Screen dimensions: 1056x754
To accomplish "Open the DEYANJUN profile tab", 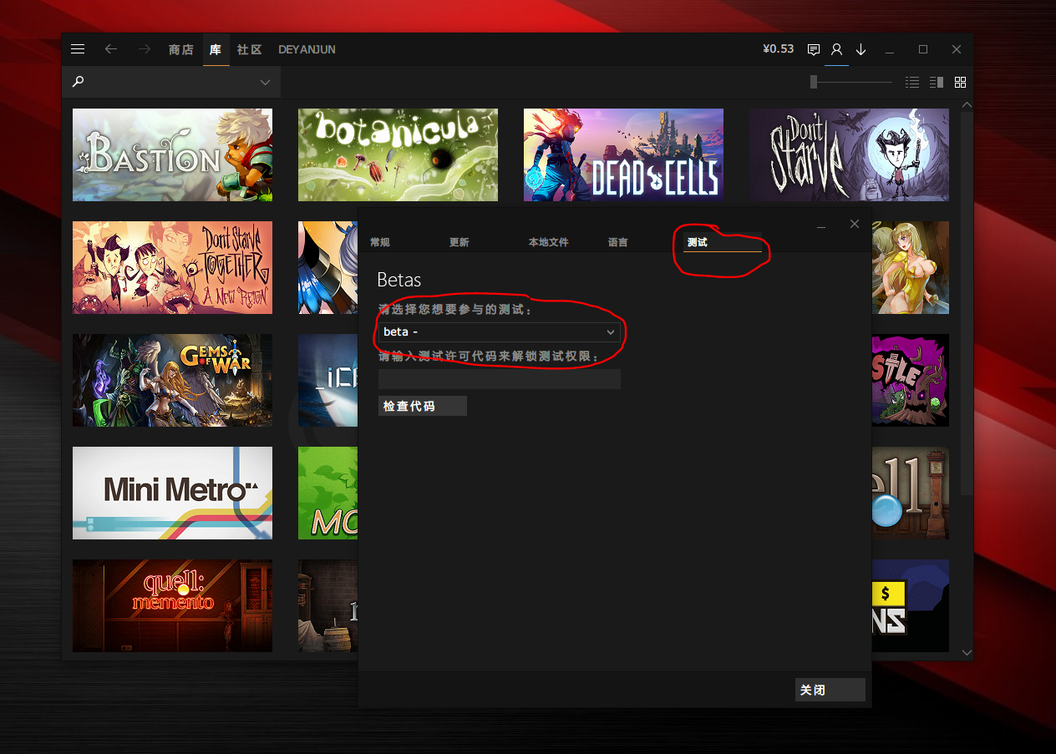I will [x=307, y=49].
